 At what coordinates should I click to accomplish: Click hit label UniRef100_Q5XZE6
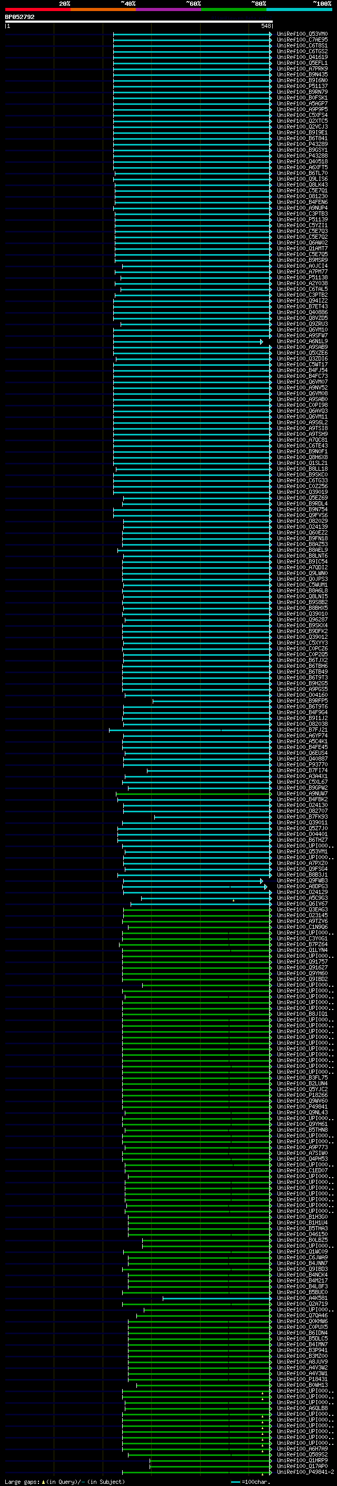[x=302, y=353]
